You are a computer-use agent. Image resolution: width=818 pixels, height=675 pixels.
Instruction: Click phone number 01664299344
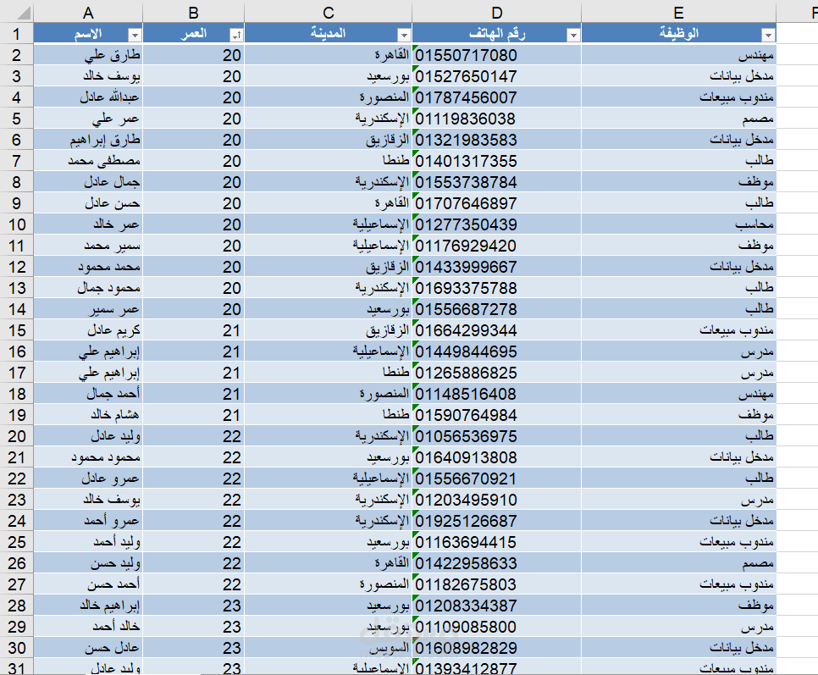496,330
